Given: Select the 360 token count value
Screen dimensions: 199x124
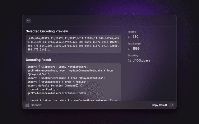Looking at the screenshot, I should [x=136, y=37].
